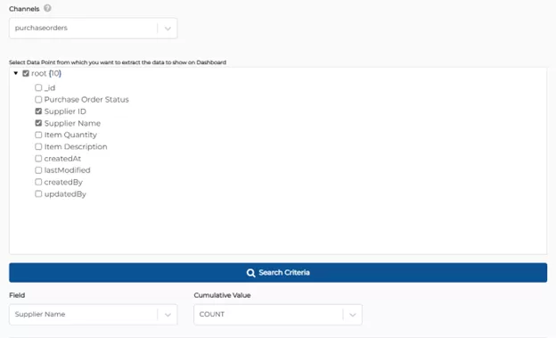The height and width of the screenshot is (338, 556).
Task: Click the magnifier icon in Search Criteria
Action: 250,273
